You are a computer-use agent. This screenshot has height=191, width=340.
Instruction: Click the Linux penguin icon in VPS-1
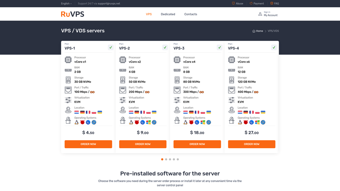click(77, 122)
